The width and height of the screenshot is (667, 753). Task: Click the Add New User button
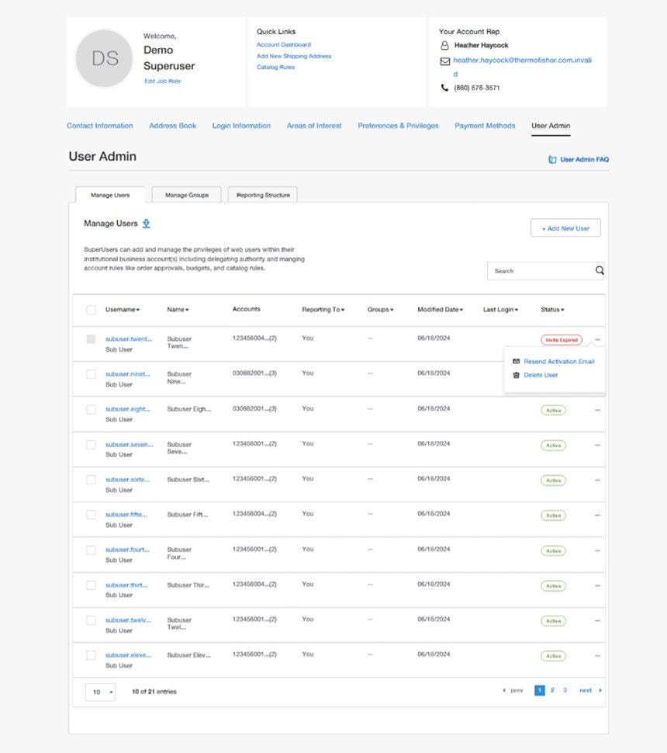click(565, 227)
